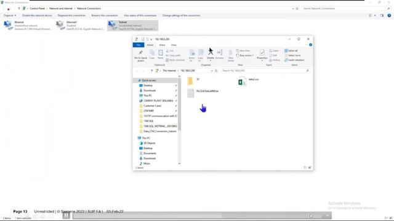Click the help icon in the FTP Explorer window
The width and height of the screenshot is (394, 221).
click(310, 45)
